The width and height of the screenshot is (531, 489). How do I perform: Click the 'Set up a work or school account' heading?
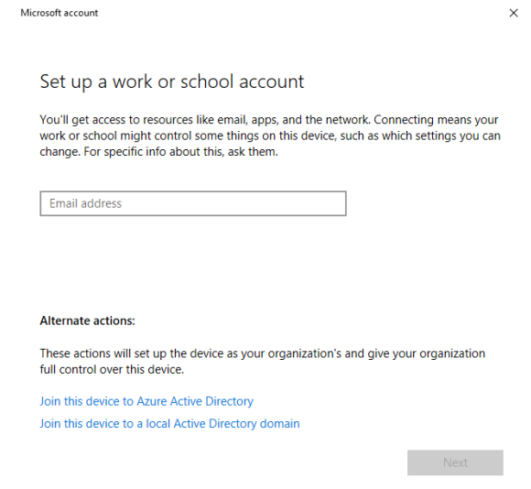(x=172, y=81)
